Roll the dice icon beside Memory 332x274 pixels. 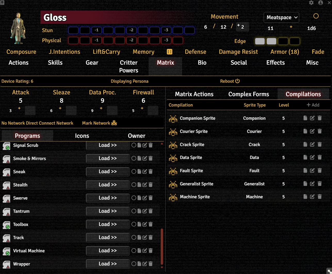(x=169, y=52)
